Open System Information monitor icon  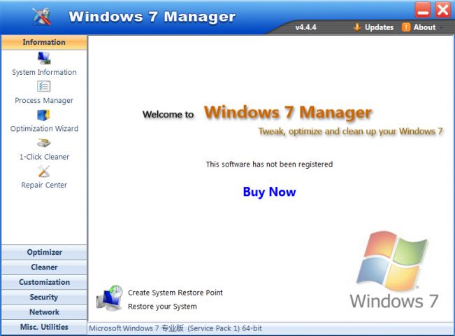[x=44, y=58]
